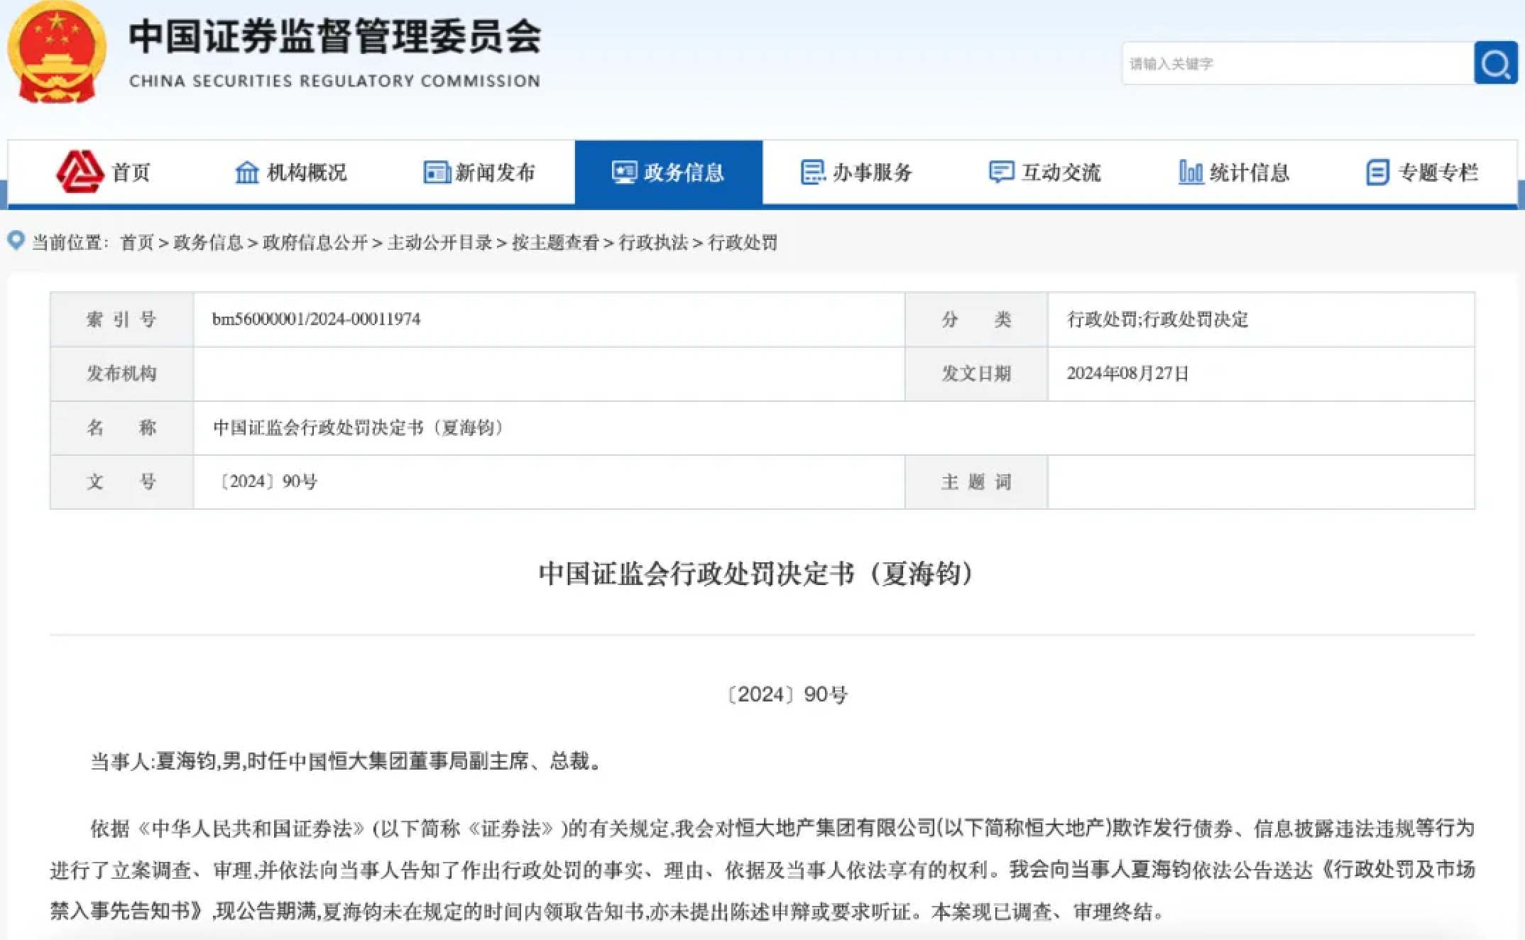
Task: Click the 政务信息 monitor icon
Action: click(x=625, y=172)
